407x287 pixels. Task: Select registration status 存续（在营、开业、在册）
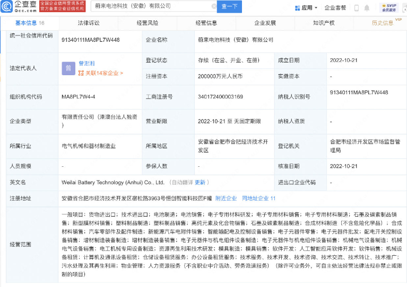click(229, 60)
